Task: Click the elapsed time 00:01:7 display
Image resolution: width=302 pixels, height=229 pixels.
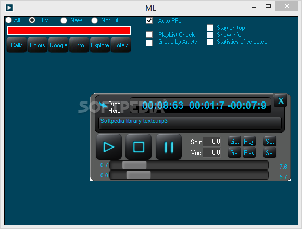Action: [x=207, y=105]
